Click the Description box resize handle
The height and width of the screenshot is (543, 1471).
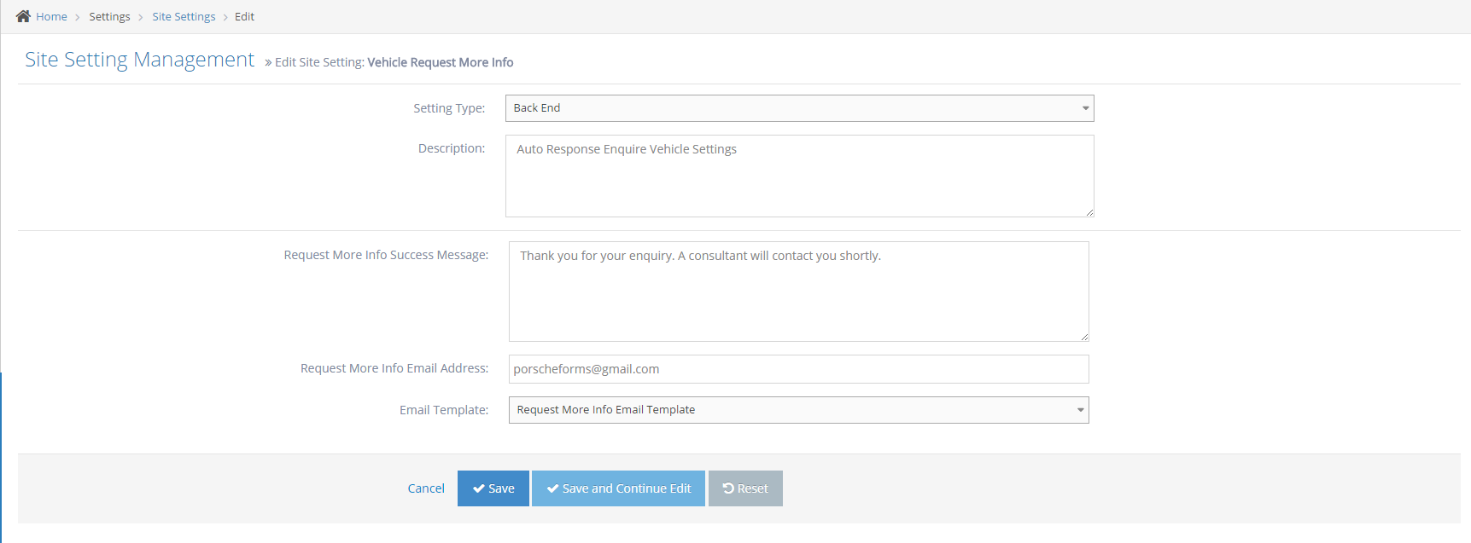(1089, 212)
